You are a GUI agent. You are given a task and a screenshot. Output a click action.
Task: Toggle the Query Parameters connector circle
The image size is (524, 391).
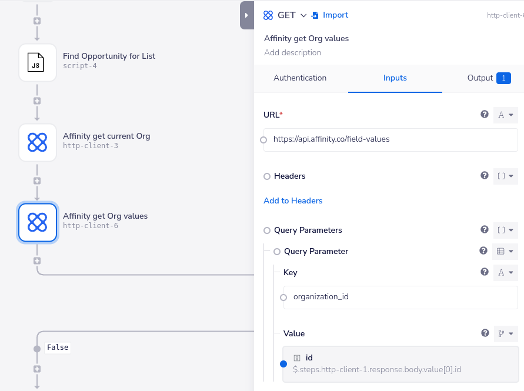267,230
